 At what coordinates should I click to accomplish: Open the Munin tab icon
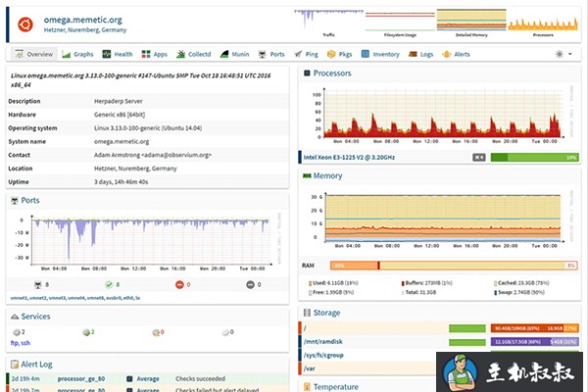click(224, 54)
